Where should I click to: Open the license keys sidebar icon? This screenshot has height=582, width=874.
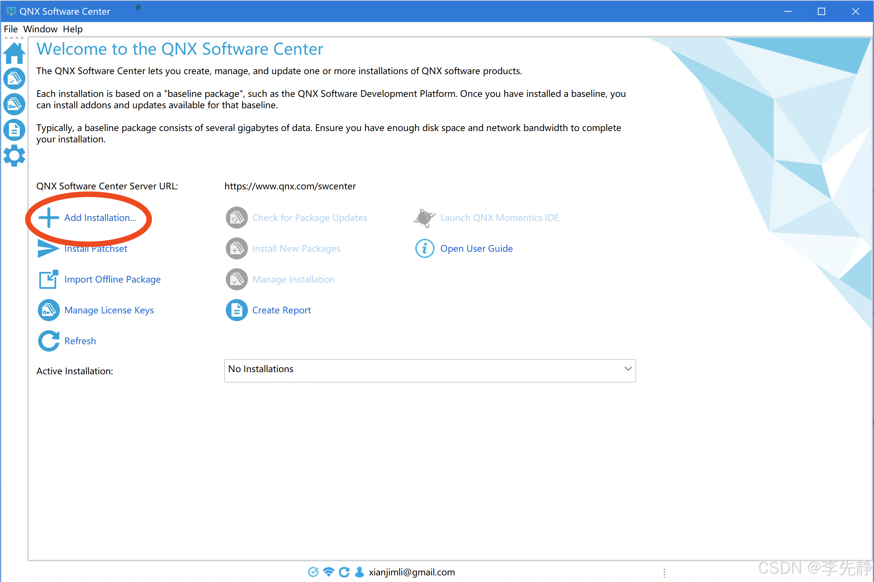(x=14, y=104)
